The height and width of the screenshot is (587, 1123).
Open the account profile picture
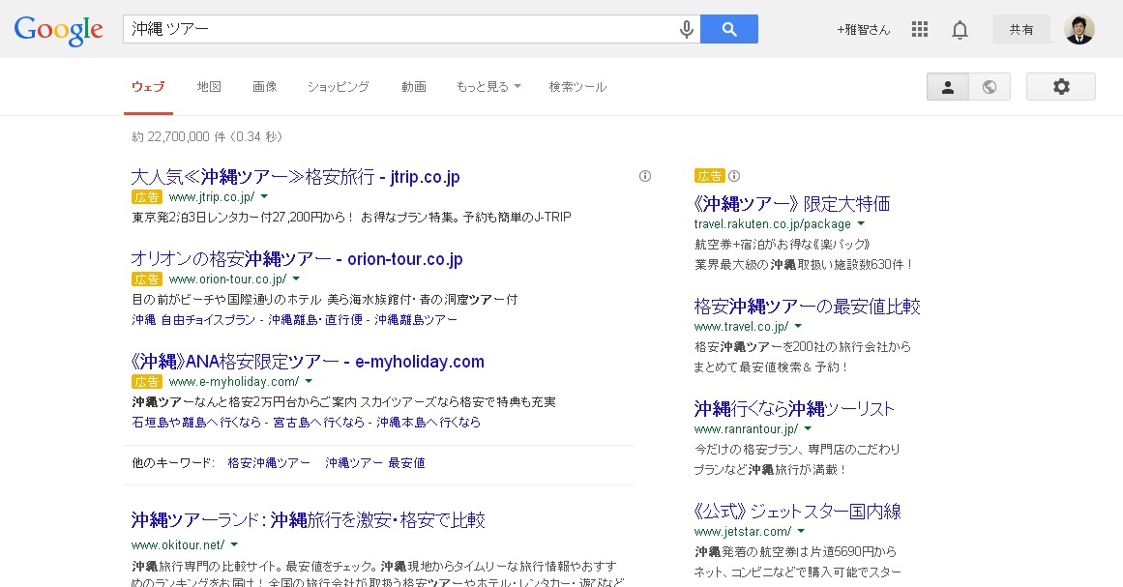pyautogui.click(x=1079, y=29)
